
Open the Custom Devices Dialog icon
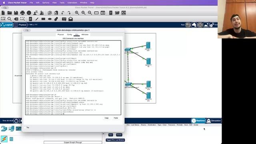tap(111, 13)
